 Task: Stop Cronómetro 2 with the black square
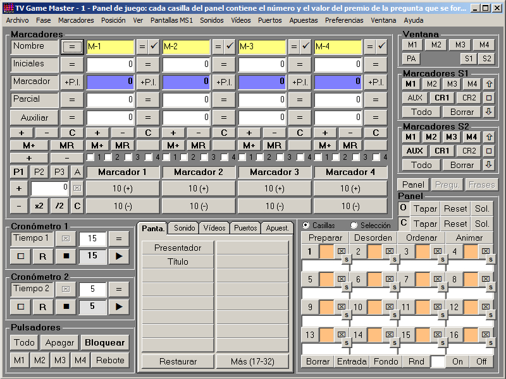pyautogui.click(x=66, y=306)
